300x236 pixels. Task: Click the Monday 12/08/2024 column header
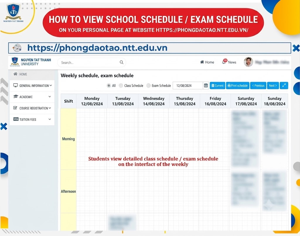(92, 101)
